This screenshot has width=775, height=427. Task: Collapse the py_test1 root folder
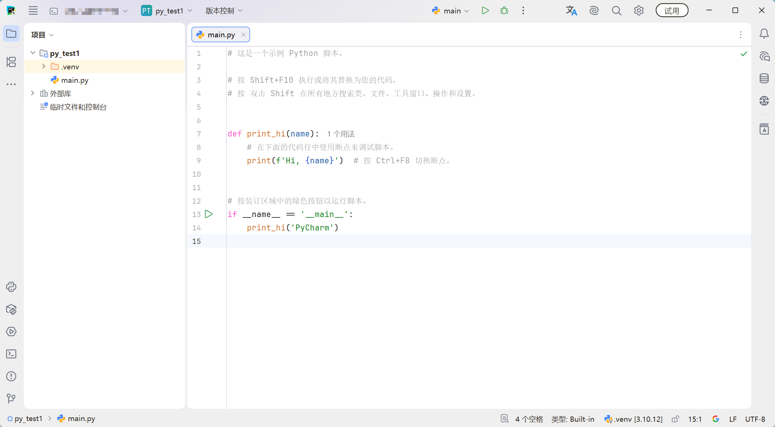pos(33,53)
